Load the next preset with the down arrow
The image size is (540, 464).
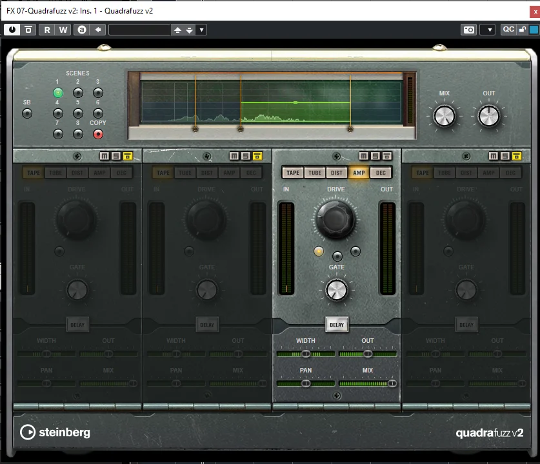(x=190, y=30)
